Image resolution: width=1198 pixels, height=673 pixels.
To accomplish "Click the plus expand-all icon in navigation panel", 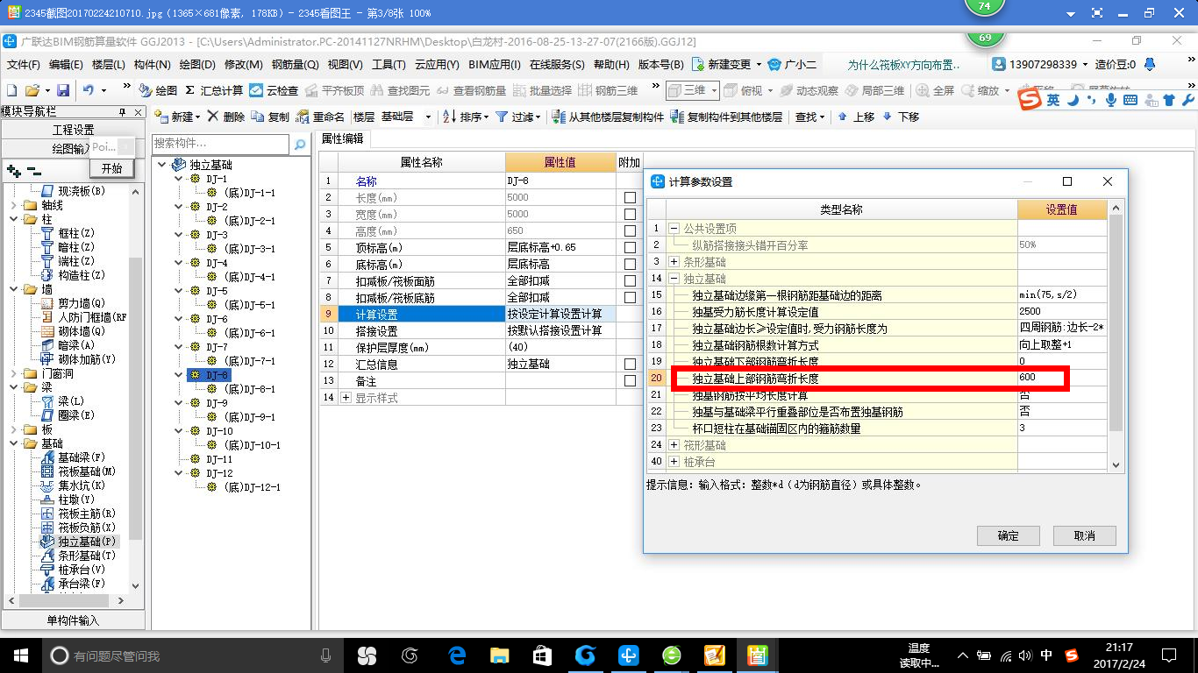I will (x=13, y=171).
